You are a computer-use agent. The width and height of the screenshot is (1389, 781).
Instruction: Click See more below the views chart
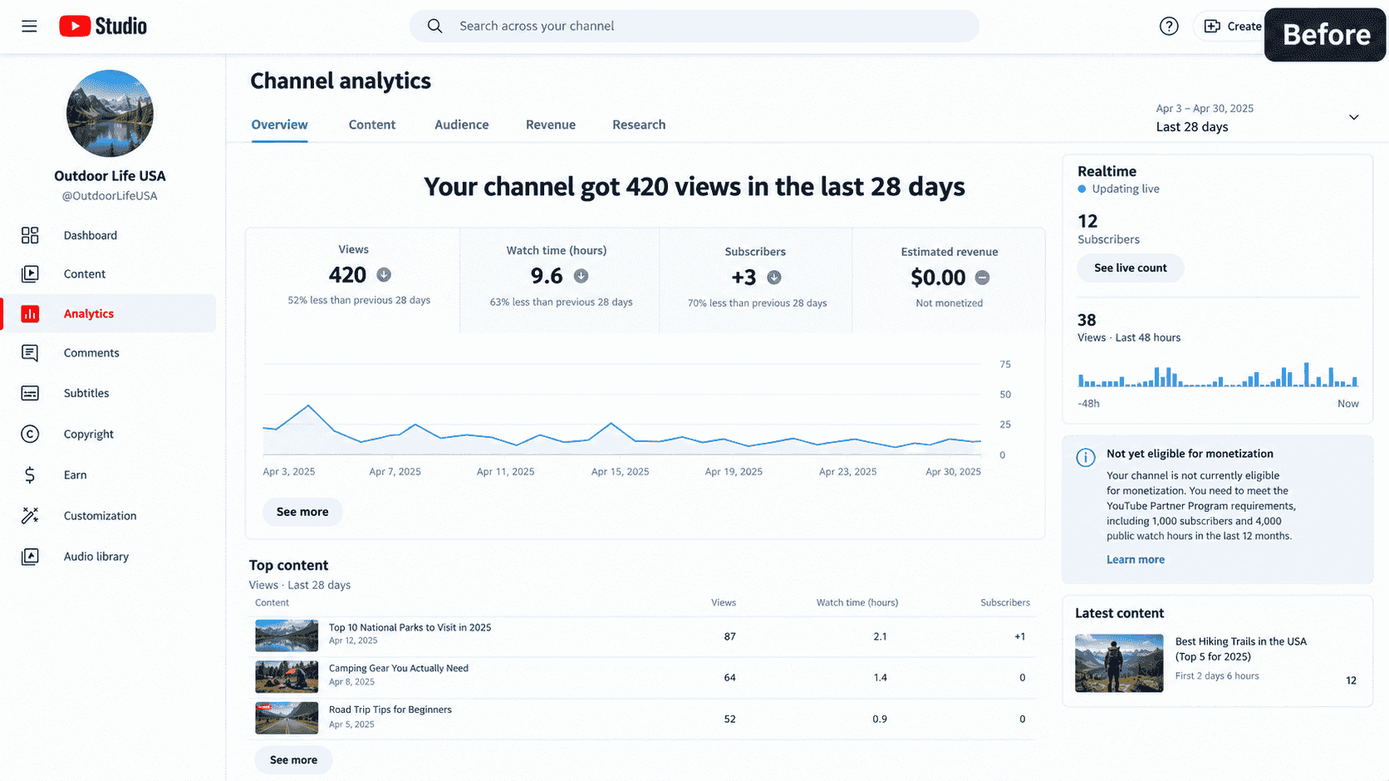pos(302,512)
